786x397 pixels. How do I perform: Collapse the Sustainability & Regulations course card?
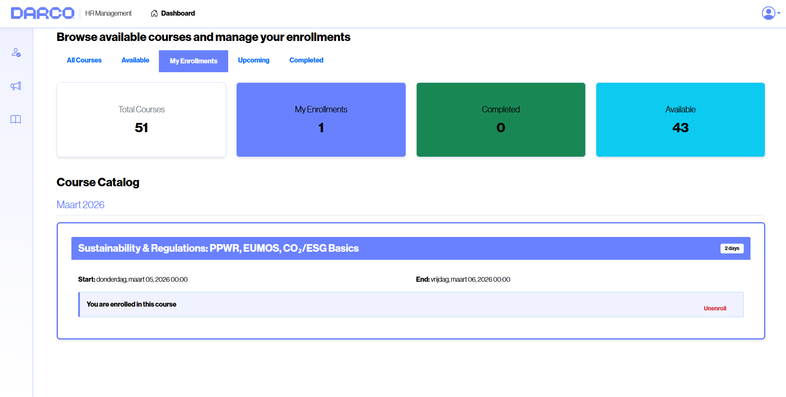click(218, 248)
